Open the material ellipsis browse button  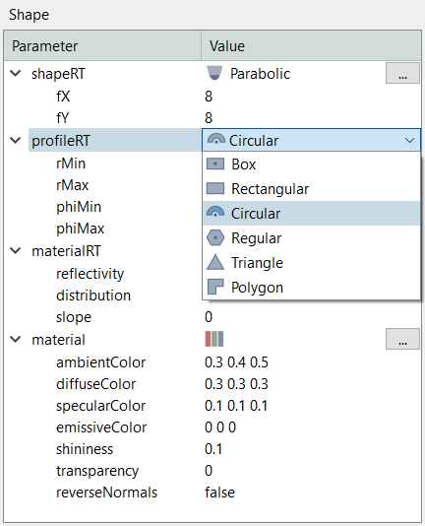pyautogui.click(x=402, y=339)
